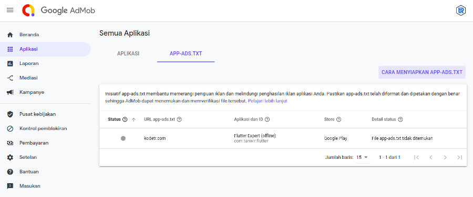Switch to the APLIKASI tab
This screenshot has width=473, height=197.
pyautogui.click(x=128, y=53)
